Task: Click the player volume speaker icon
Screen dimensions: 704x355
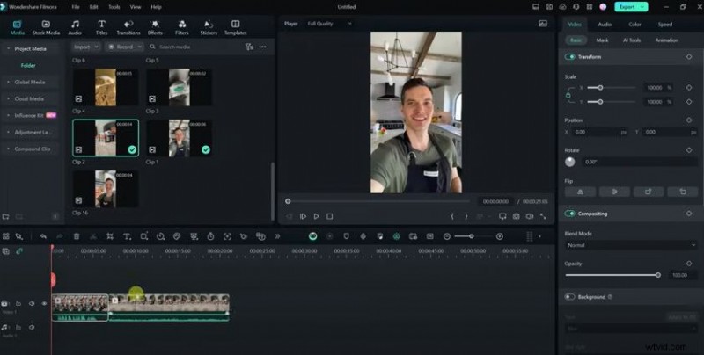Action: (530, 216)
